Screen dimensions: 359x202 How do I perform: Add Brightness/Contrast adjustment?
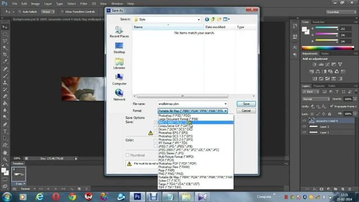point(315,65)
